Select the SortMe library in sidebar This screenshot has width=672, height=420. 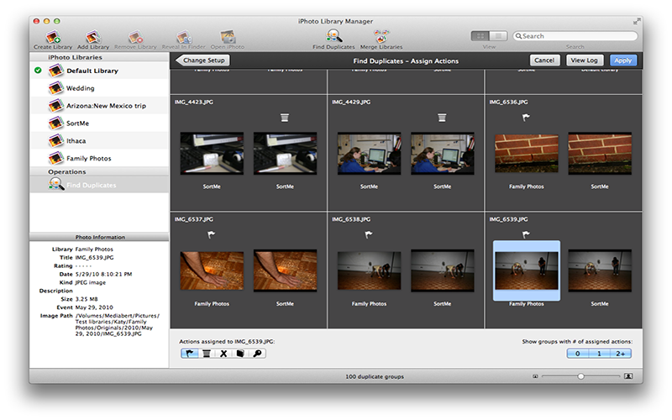(x=99, y=123)
